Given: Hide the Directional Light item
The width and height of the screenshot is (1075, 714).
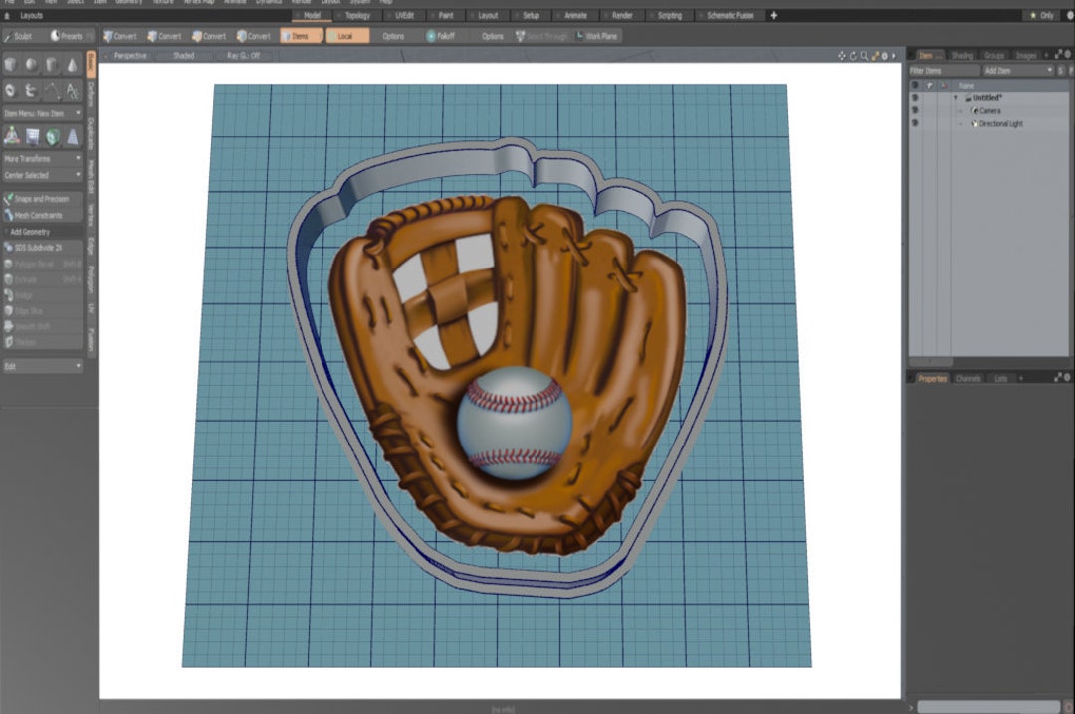Looking at the screenshot, I should point(915,123).
